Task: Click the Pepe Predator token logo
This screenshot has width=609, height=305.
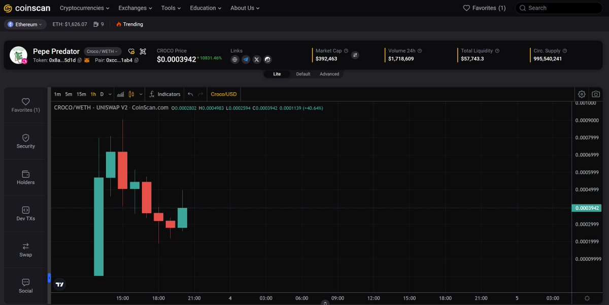Action: 18,55
